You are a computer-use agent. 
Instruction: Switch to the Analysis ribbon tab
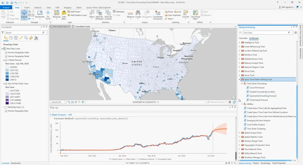[x=38, y=7]
